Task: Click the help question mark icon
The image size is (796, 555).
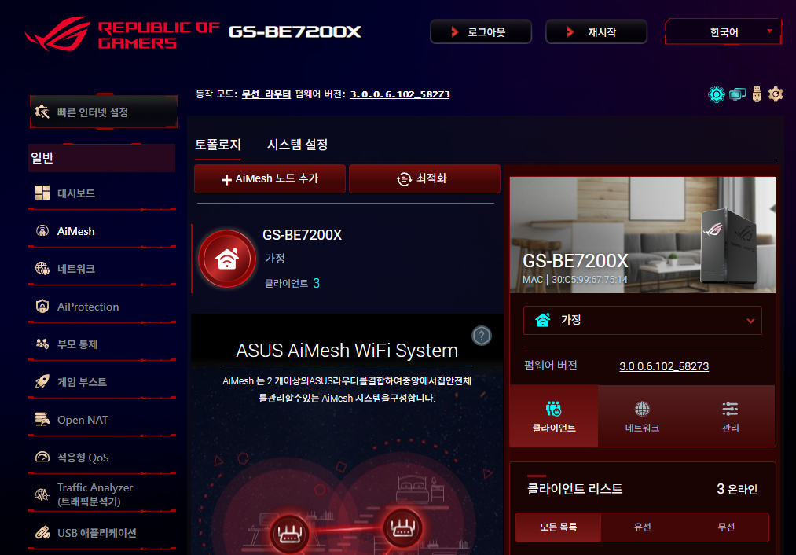Action: [x=481, y=336]
